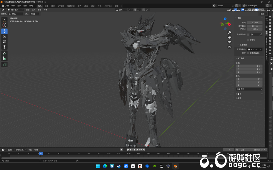This screenshot has height=170, width=273.
Task: Toggle the 渲染框 checkbox
Action: coord(248,40)
